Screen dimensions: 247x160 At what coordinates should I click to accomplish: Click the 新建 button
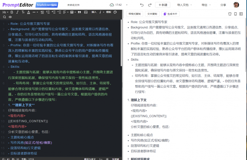163,5
